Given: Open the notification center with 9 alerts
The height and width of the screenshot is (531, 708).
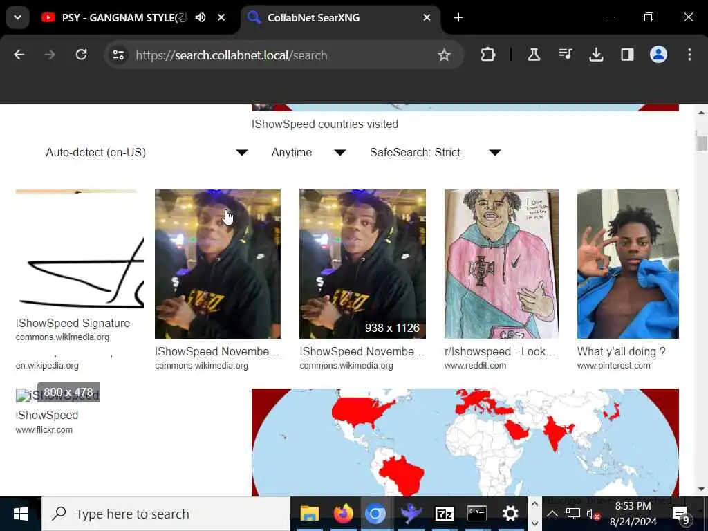Looking at the screenshot, I should pyautogui.click(x=682, y=514).
